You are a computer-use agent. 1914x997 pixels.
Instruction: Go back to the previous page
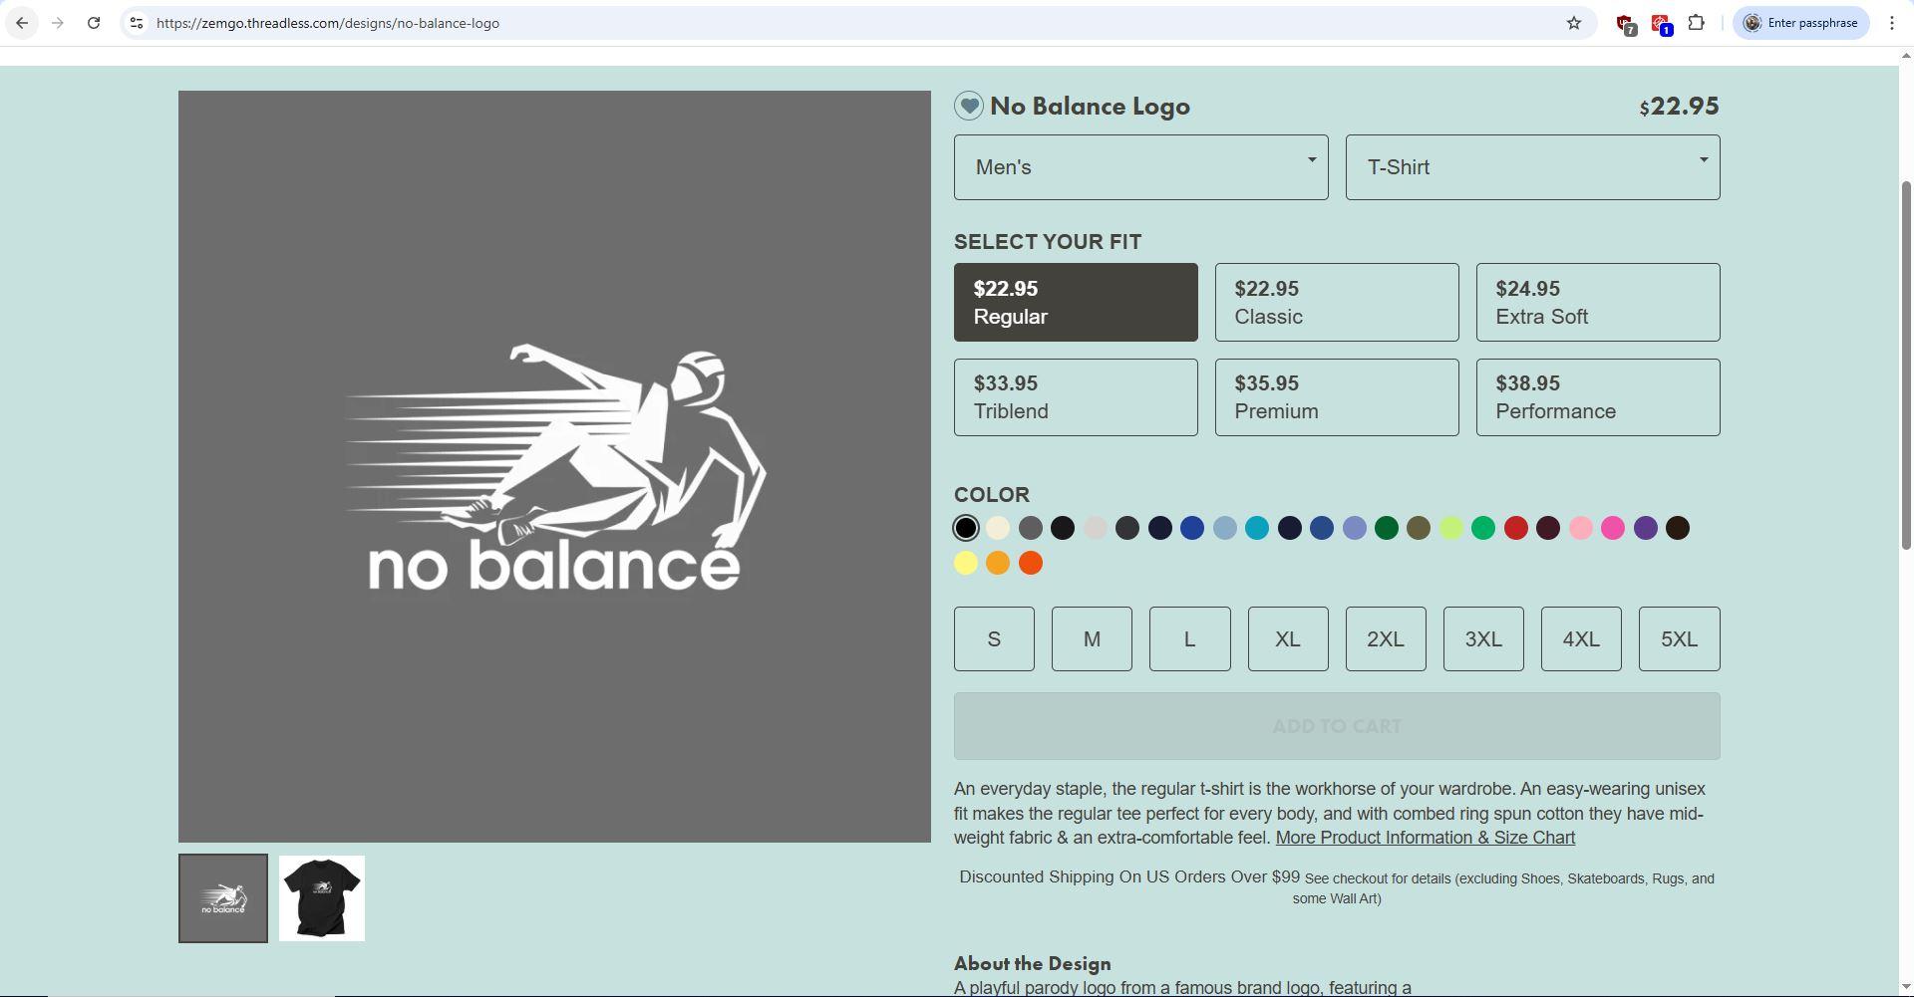22,23
